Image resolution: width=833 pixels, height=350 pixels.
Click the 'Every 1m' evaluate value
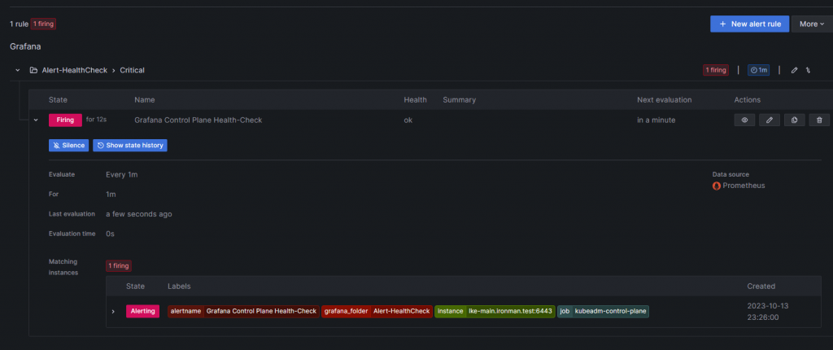coord(122,174)
